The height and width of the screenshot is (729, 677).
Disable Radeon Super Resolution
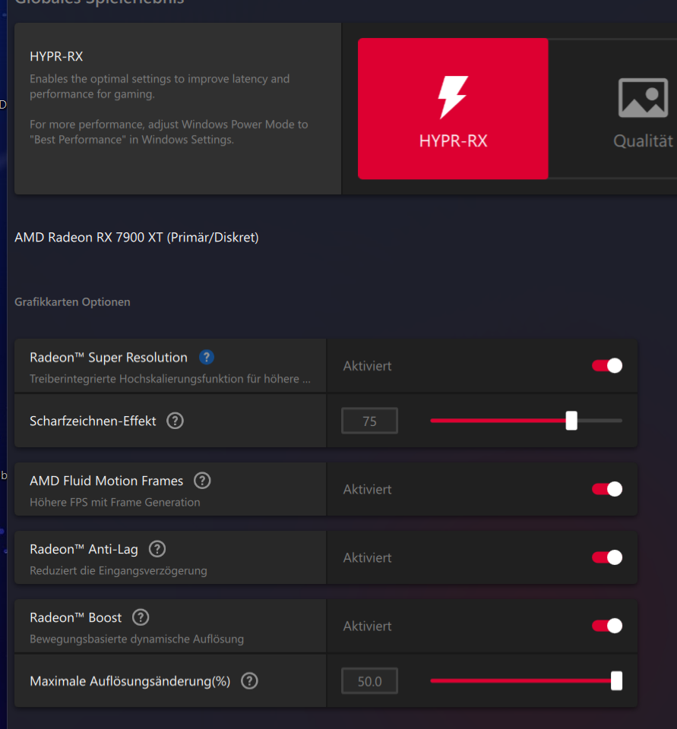pyautogui.click(x=607, y=365)
